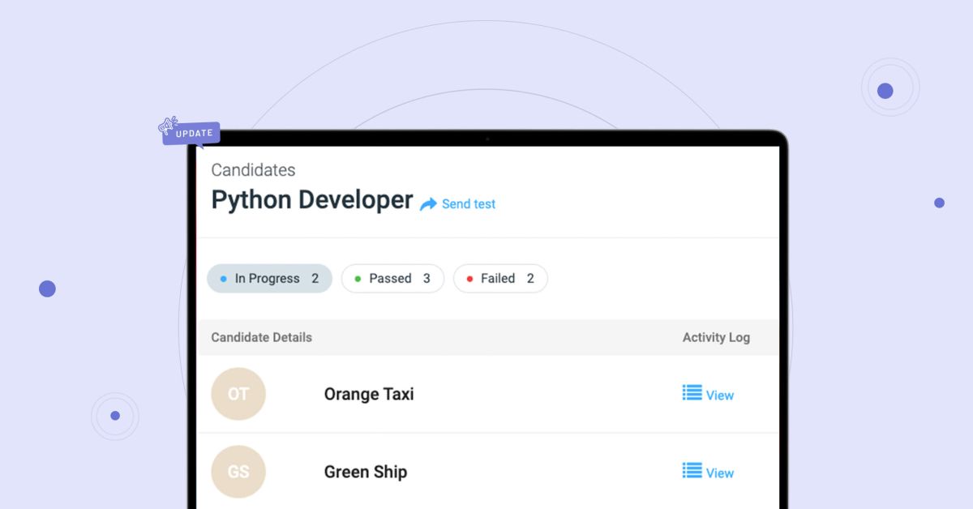Switch to the Failed filter tab
The height and width of the screenshot is (509, 973).
click(500, 278)
